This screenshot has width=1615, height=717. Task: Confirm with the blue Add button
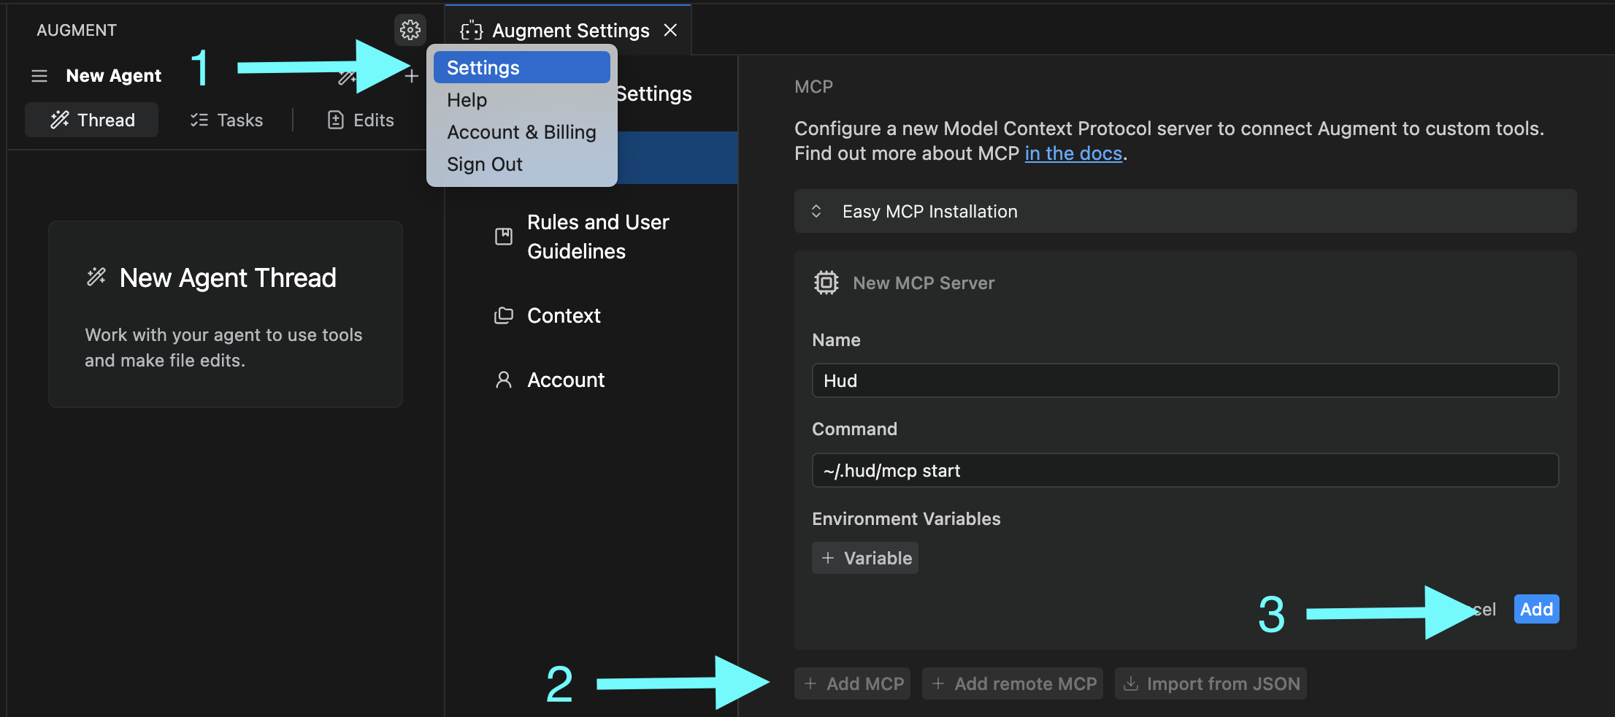coord(1536,609)
